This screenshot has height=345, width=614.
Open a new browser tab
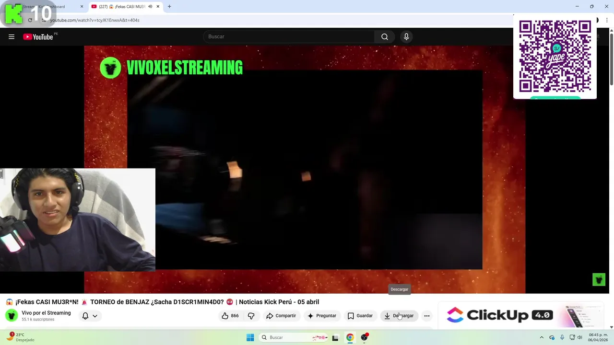[x=169, y=7]
